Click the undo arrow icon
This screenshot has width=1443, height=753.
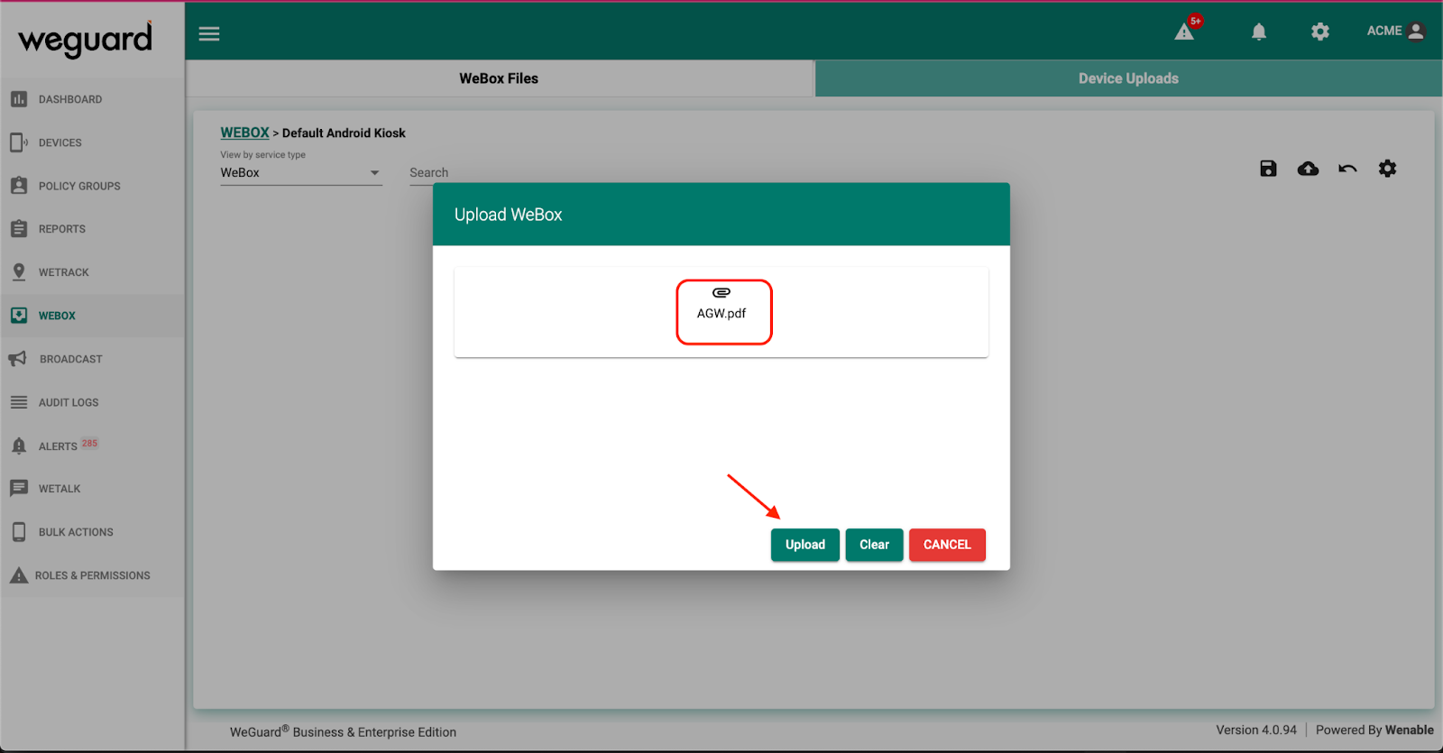click(1347, 169)
